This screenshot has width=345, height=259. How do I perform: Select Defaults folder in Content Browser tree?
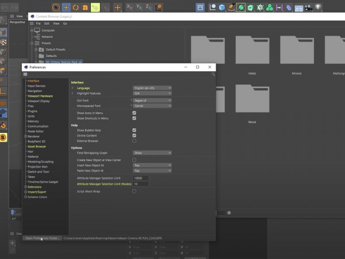tap(51, 56)
